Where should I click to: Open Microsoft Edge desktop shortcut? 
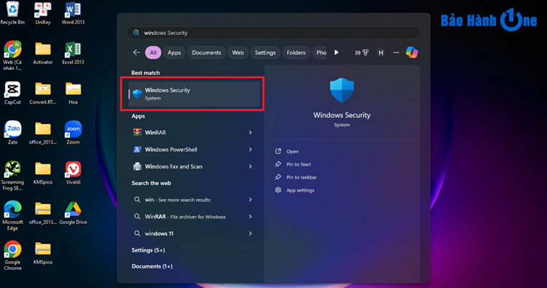(x=12, y=216)
